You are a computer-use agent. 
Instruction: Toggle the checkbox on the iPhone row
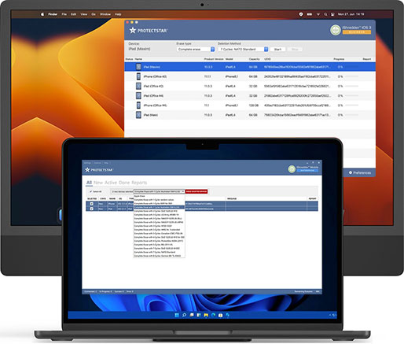pos(91,204)
